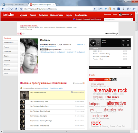
Task: Select IAMX - S.H.E. playlist row
Action: pyautogui.click(x=110, y=51)
